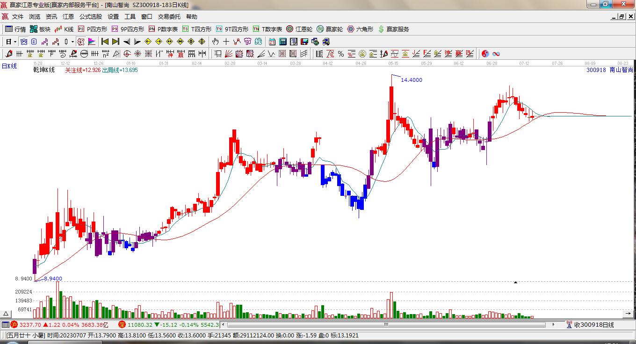
Task: Jump to first bar with skip-start arrow
Action: point(105,42)
